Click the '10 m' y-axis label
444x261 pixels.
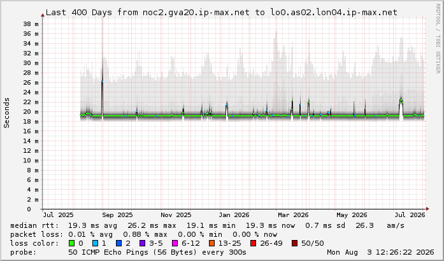[x=31, y=160]
